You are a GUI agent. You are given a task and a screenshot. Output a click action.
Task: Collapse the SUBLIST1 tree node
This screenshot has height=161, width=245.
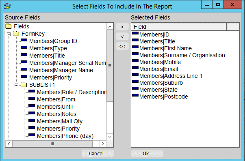[16, 85]
